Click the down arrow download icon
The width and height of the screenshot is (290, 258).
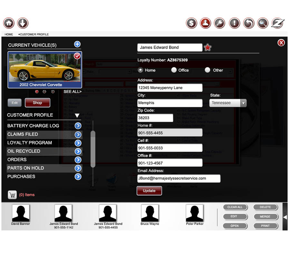(x=23, y=23)
